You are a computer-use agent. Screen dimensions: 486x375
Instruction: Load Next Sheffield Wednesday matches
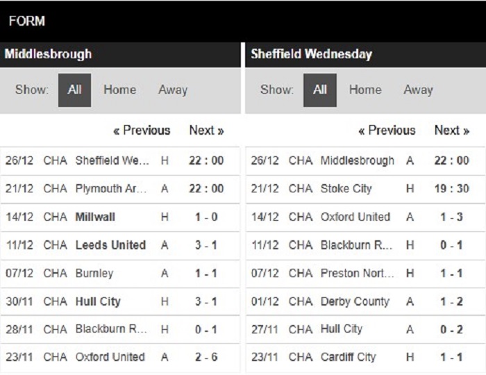[x=452, y=130]
